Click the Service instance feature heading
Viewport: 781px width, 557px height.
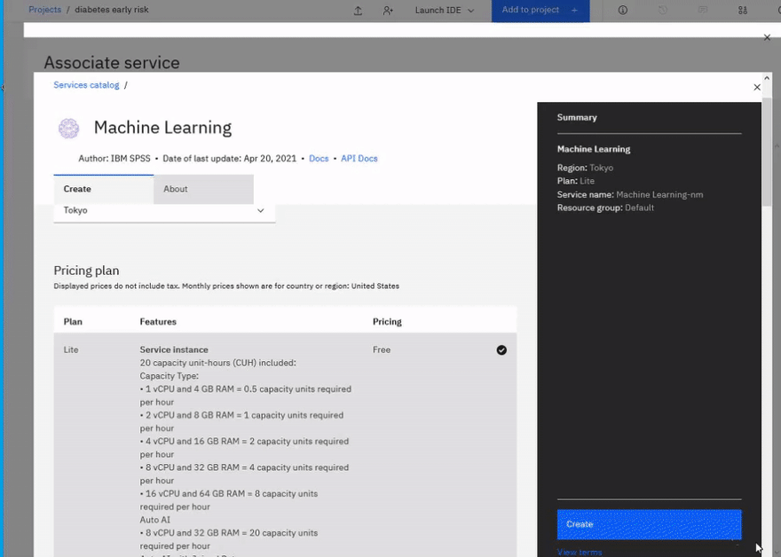click(174, 349)
